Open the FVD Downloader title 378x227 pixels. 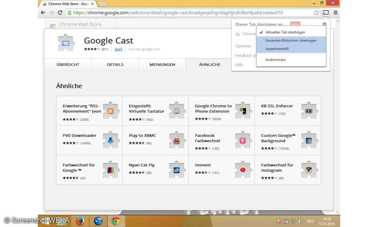coord(79,136)
